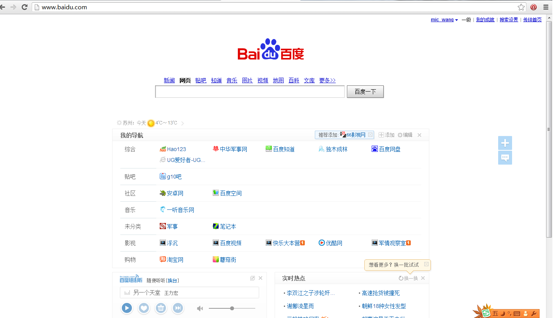Open 笔记本 shortcut
The height and width of the screenshot is (318, 555).
coord(225,226)
